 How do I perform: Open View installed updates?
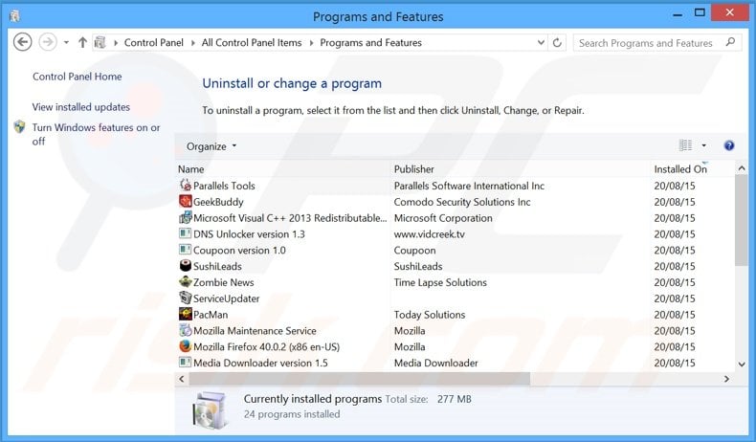(x=81, y=107)
